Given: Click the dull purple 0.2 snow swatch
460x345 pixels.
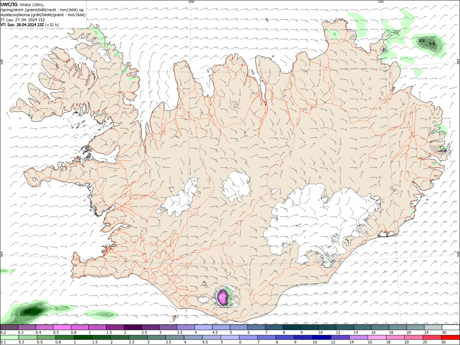Looking at the screenshot, I should click(x=9, y=327).
